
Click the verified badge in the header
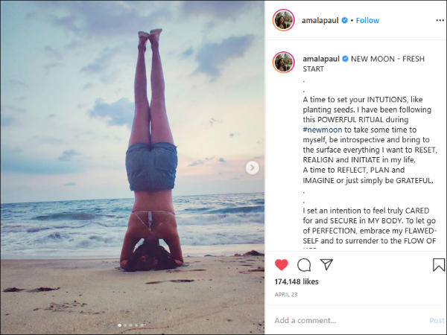pos(345,21)
